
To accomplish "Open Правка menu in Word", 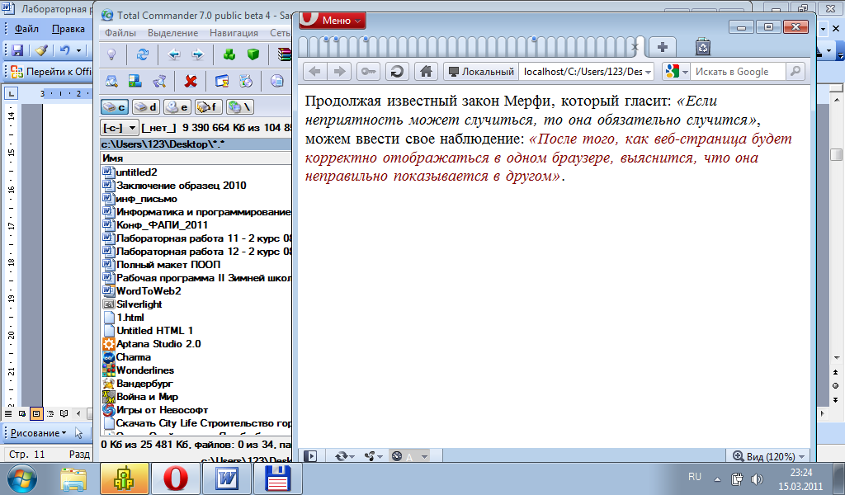I will 68,29.
